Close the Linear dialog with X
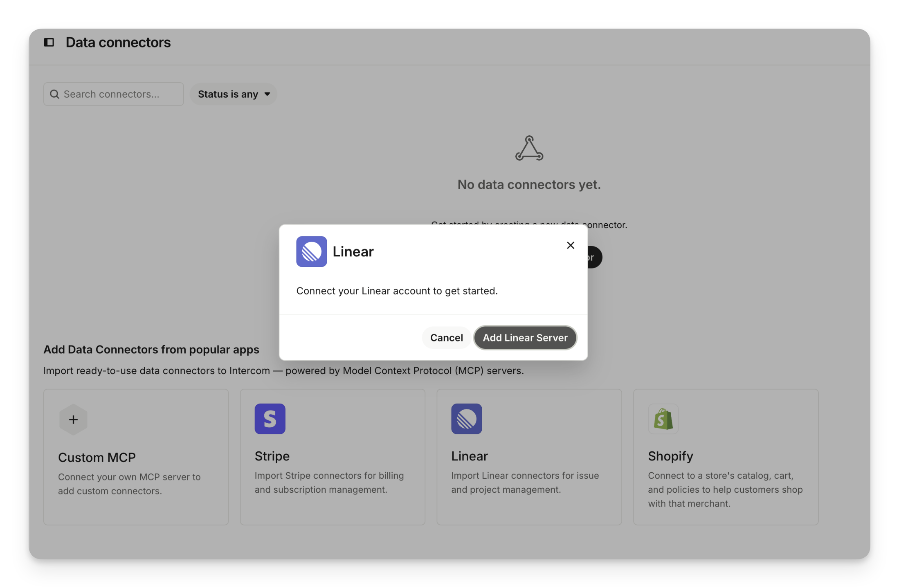 pyautogui.click(x=570, y=245)
